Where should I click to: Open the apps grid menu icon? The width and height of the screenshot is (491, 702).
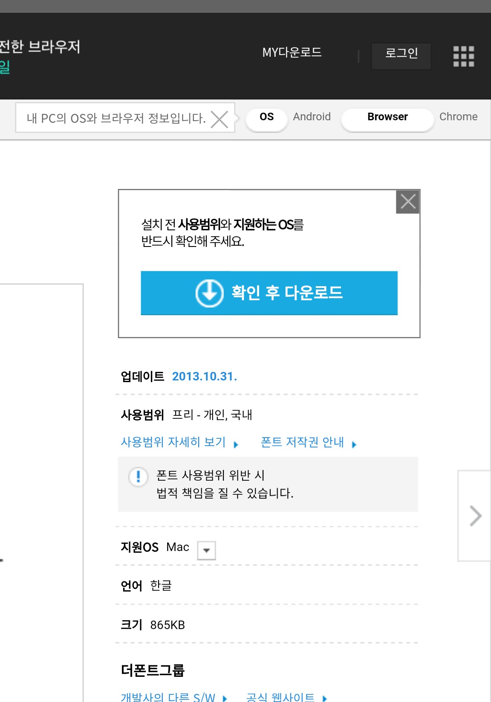[464, 56]
